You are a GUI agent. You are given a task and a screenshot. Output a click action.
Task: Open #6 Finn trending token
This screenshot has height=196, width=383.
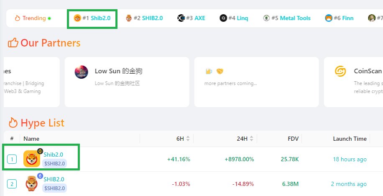tap(339, 18)
